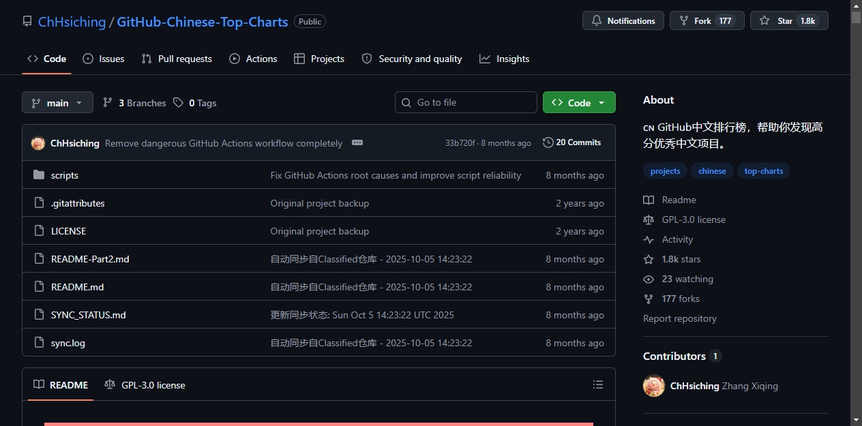
Task: Open GitHub-Chinese-Top-Charts repository name link
Action: point(203,22)
